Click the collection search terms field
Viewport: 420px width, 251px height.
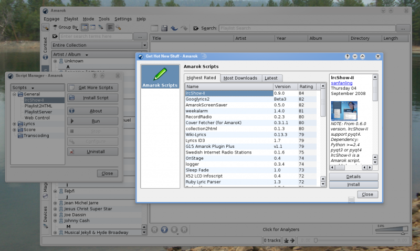[96, 36]
